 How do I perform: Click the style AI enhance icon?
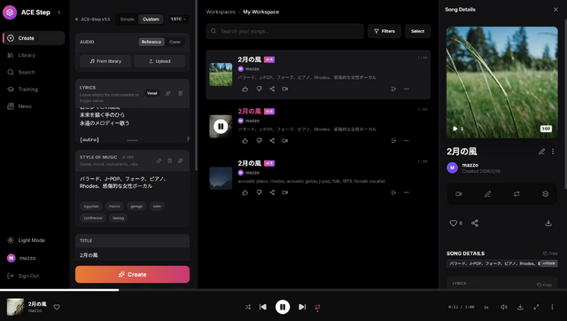pyautogui.click(x=181, y=160)
